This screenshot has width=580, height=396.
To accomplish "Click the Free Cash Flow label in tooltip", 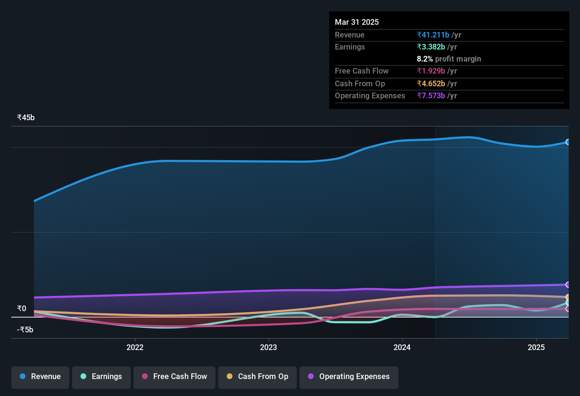I will click(361, 71).
